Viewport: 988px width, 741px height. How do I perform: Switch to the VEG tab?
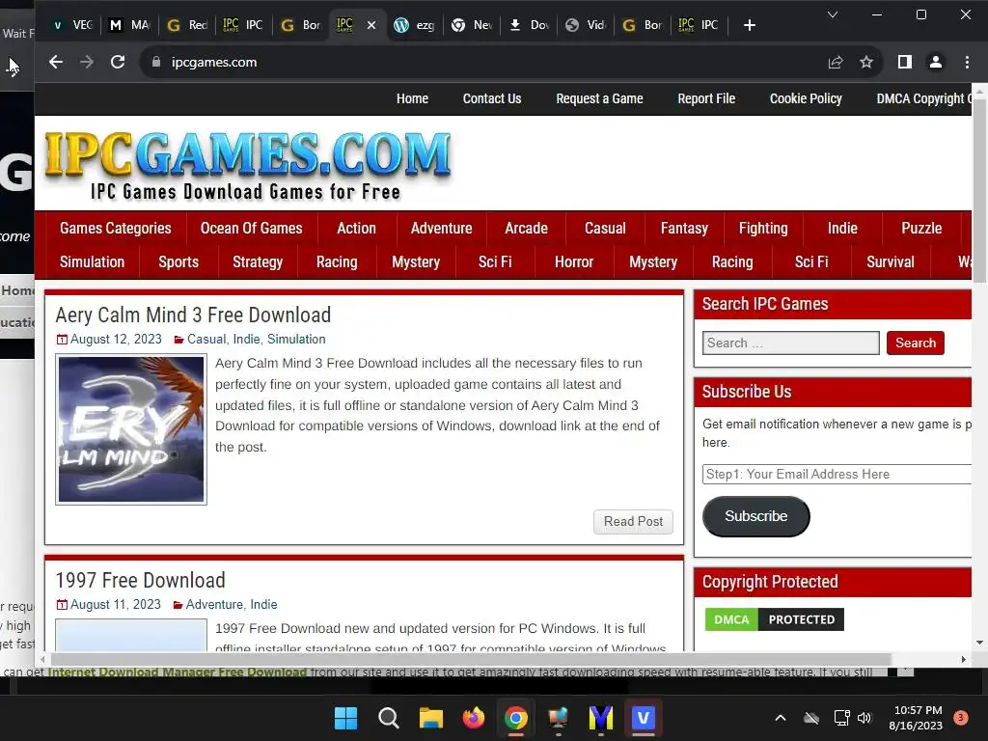(x=73, y=25)
